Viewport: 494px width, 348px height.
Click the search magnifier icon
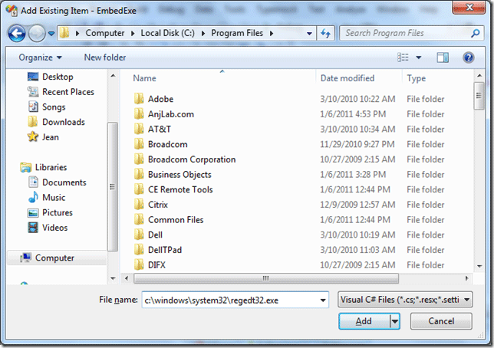[x=475, y=33]
